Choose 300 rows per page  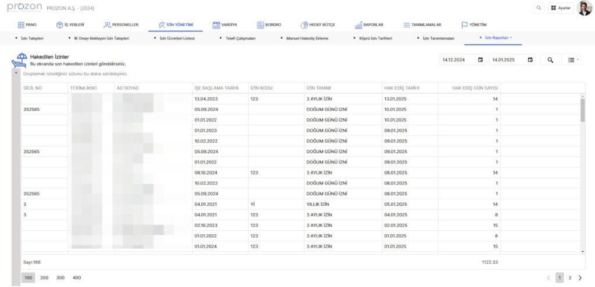60,278
